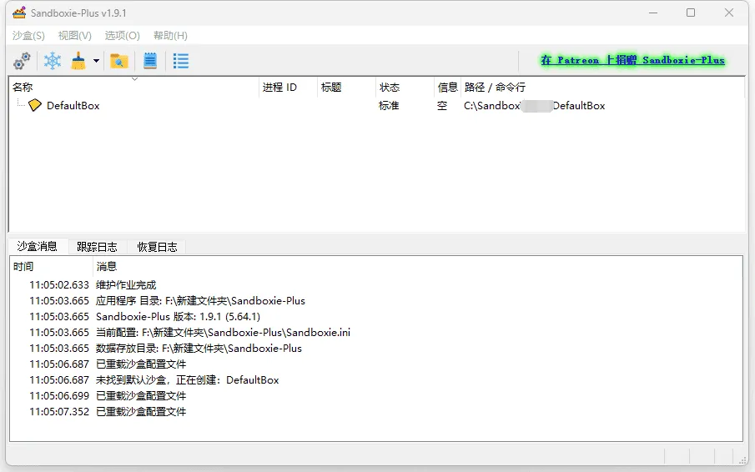Open the 沙盒(S) menu

(28, 36)
